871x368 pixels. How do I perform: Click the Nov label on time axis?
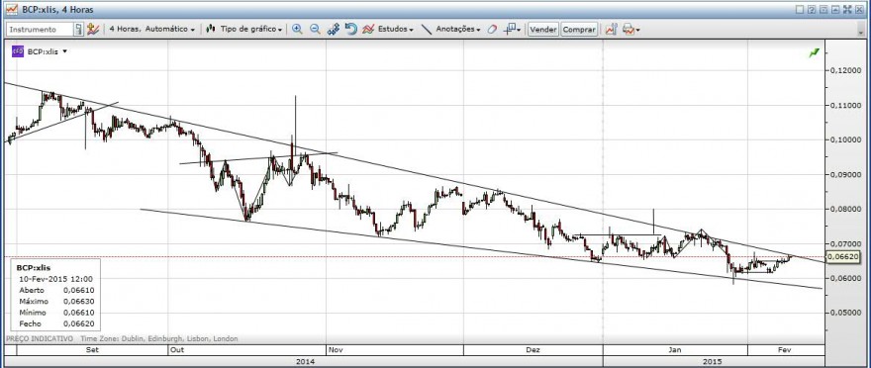click(336, 349)
